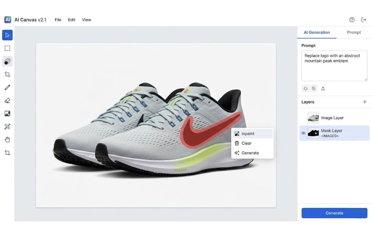Image resolution: width=372 pixels, height=248 pixels.
Task: Select the arrow pointer tool
Action: point(7,35)
